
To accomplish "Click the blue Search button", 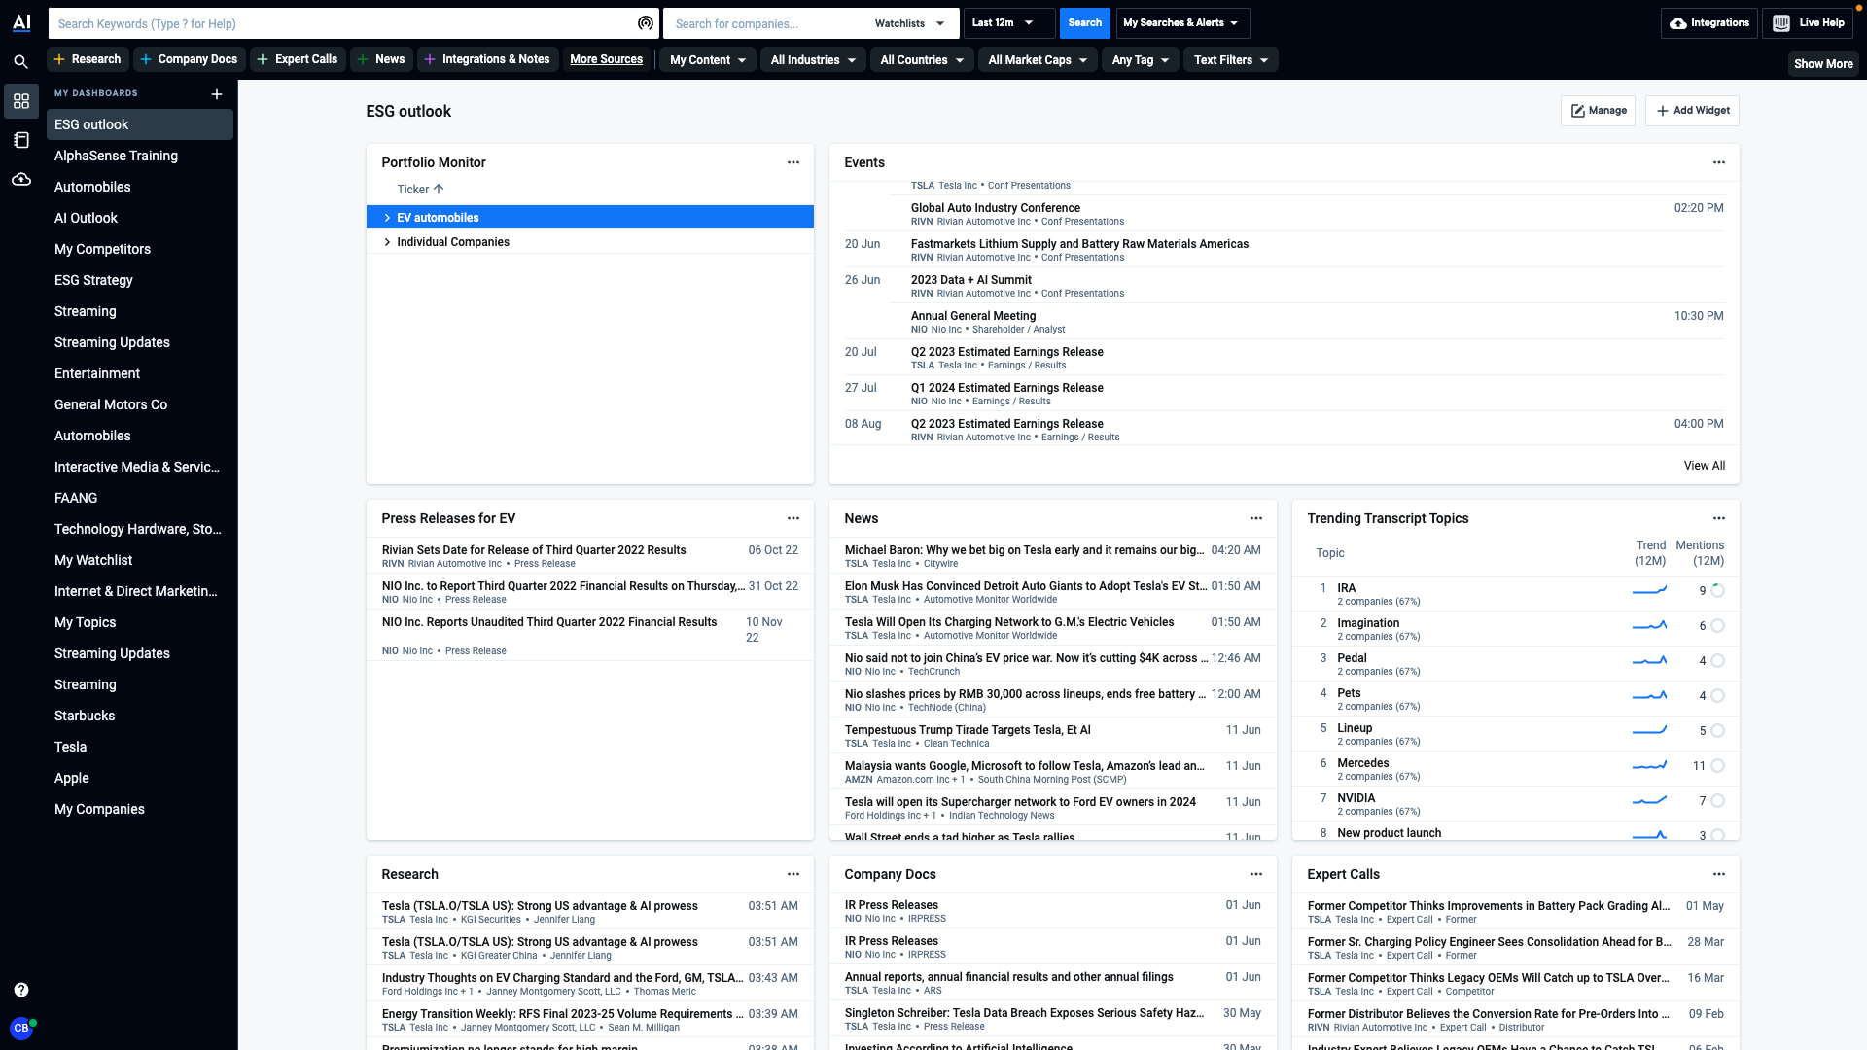I will (x=1084, y=23).
